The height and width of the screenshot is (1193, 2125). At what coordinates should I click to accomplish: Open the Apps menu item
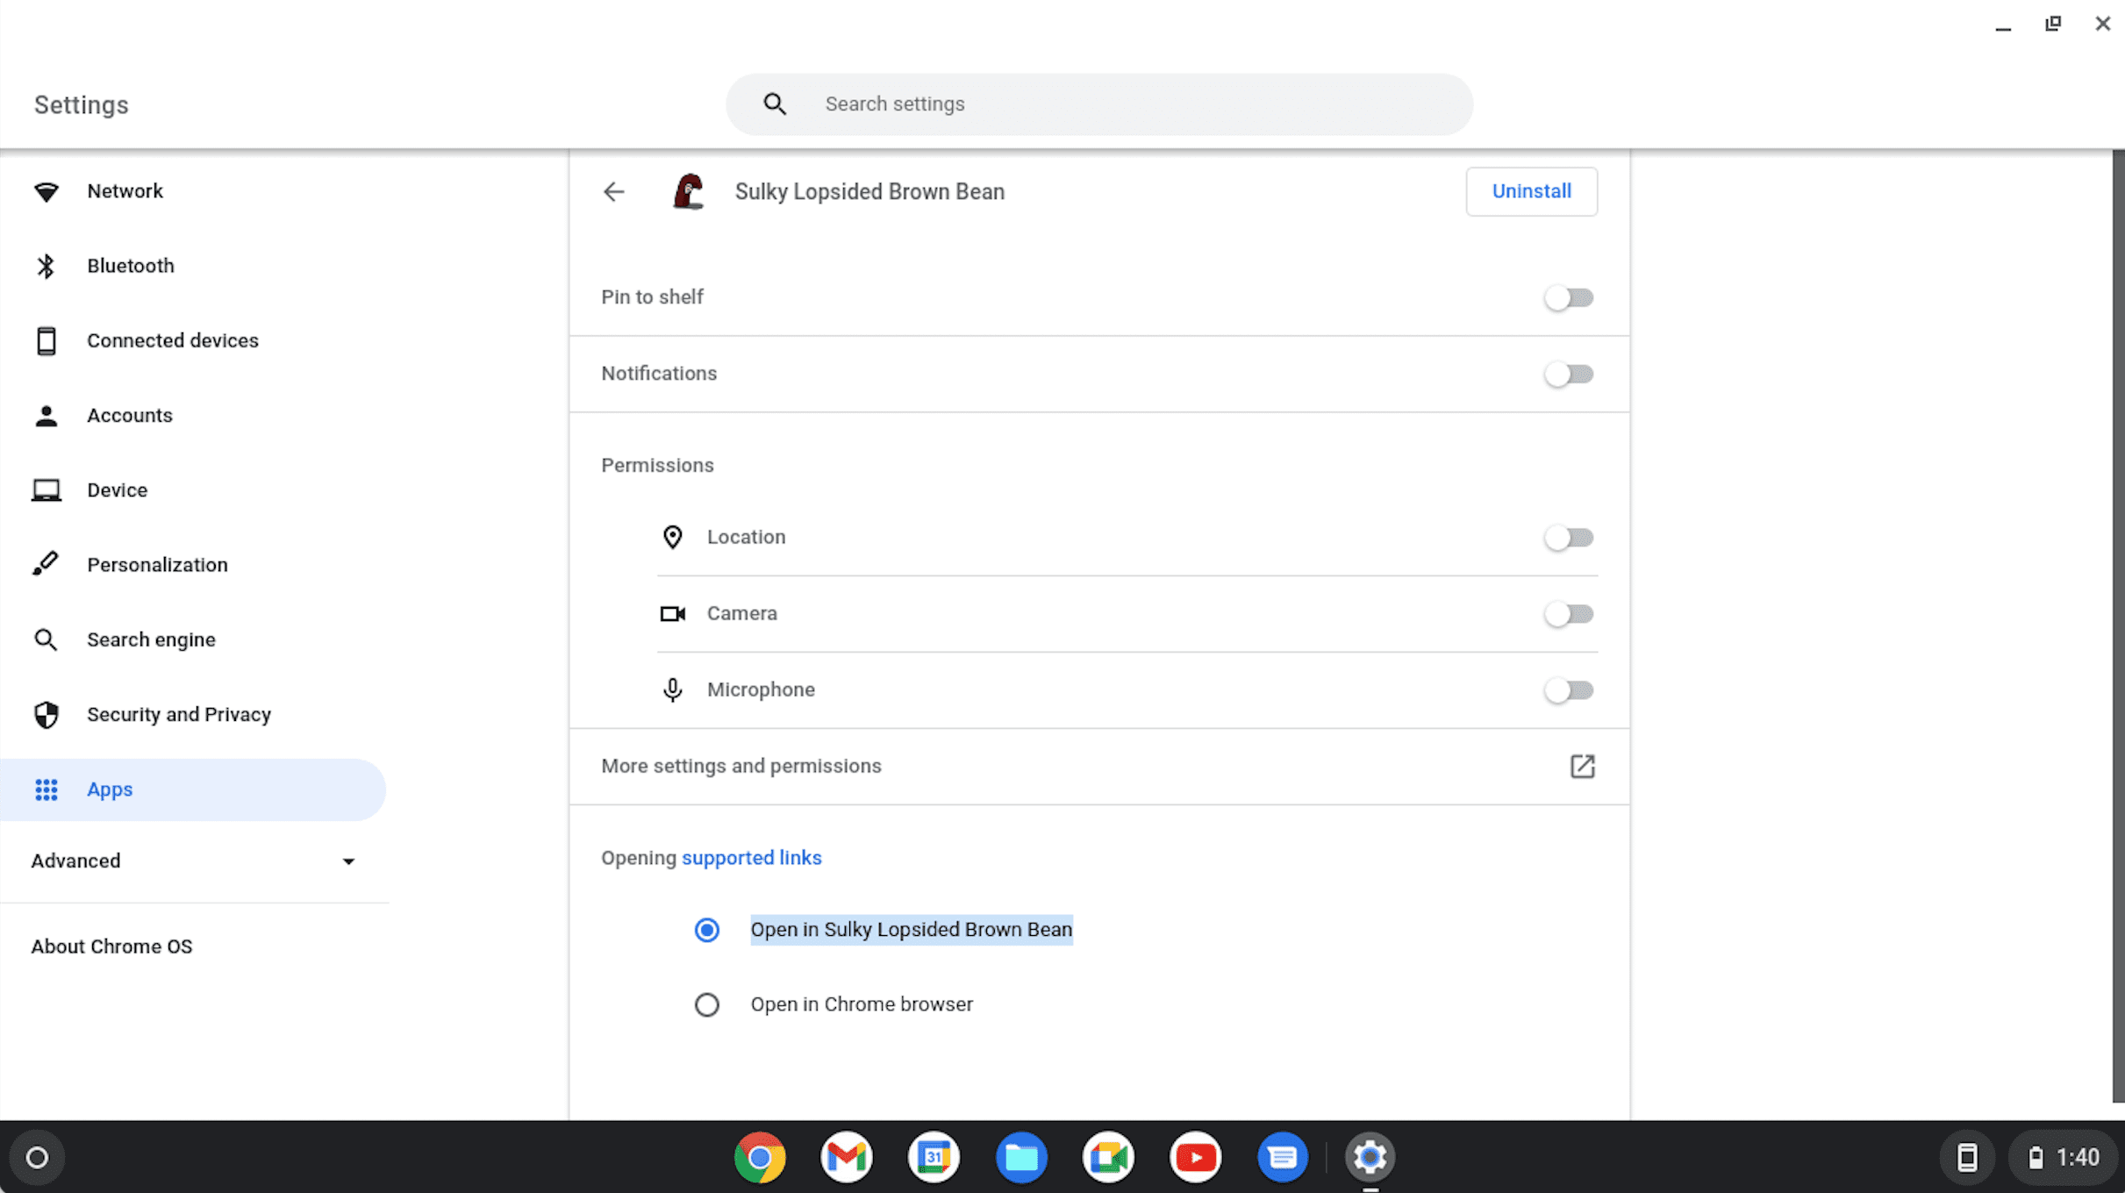(110, 789)
